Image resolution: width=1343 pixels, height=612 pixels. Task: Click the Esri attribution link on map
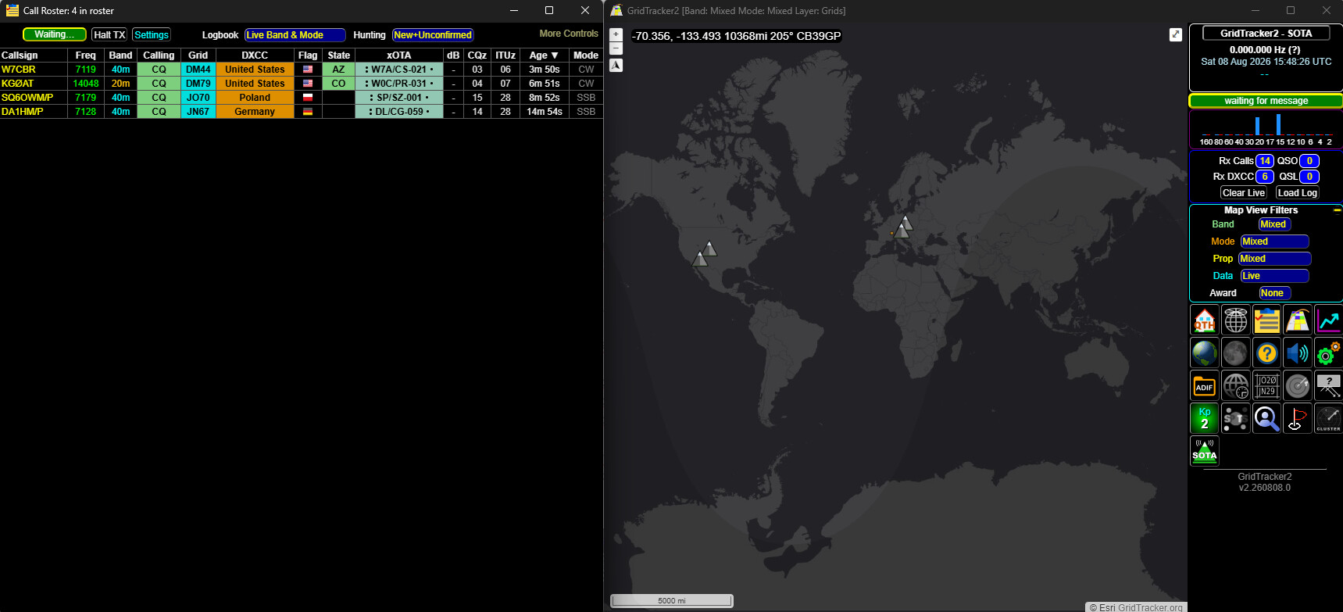coord(1107,607)
